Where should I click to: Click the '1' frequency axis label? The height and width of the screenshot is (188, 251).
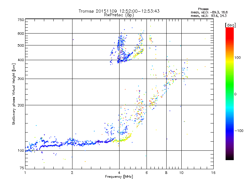point(25,173)
